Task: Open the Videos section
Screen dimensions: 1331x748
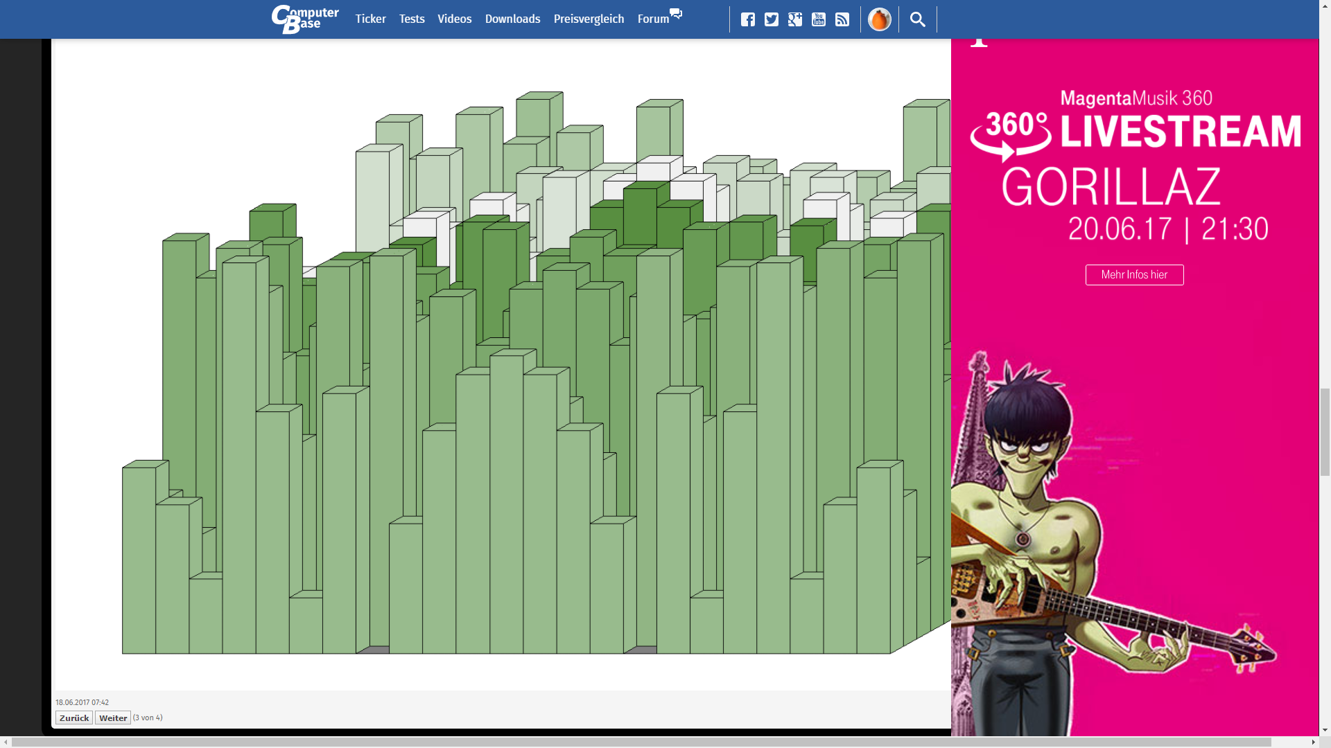Action: 454,19
